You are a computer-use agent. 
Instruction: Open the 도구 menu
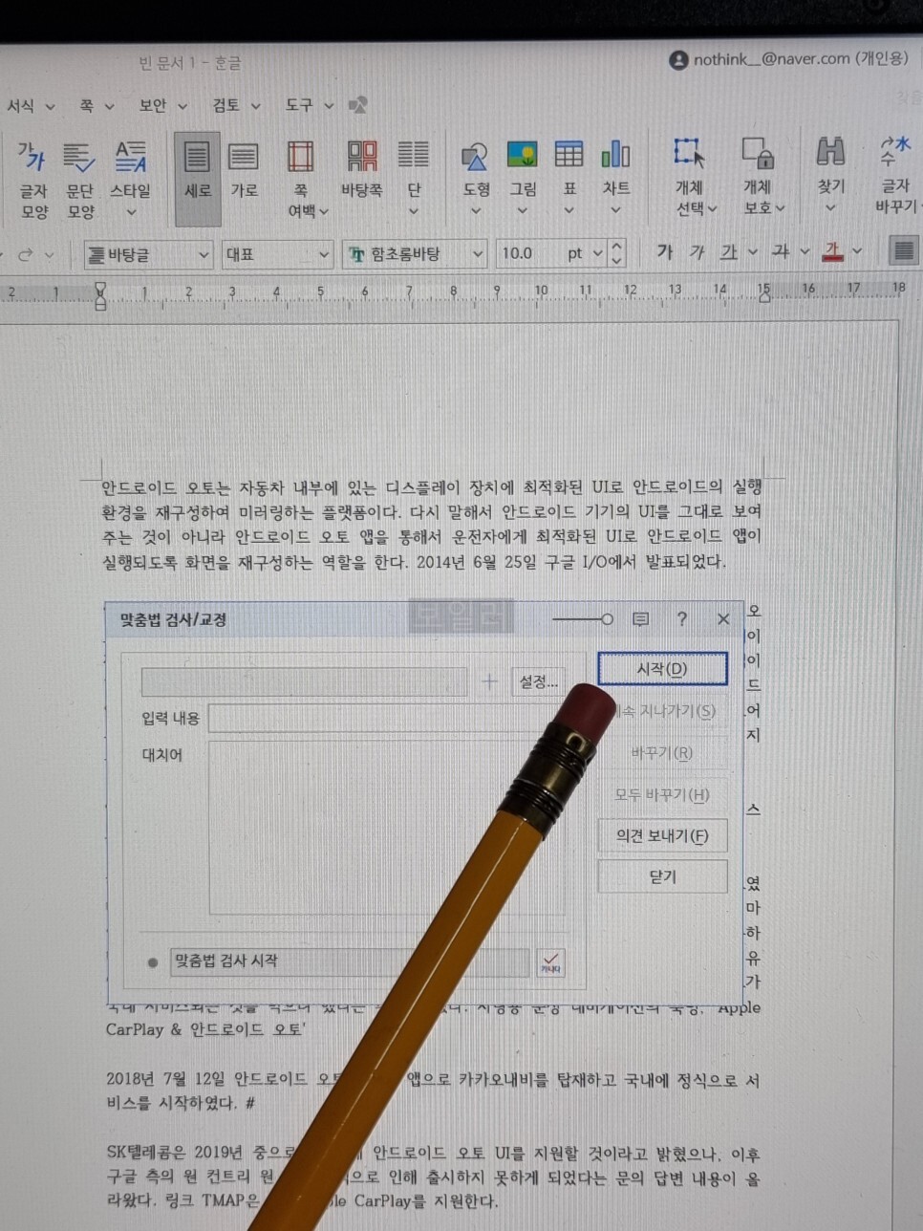309,105
